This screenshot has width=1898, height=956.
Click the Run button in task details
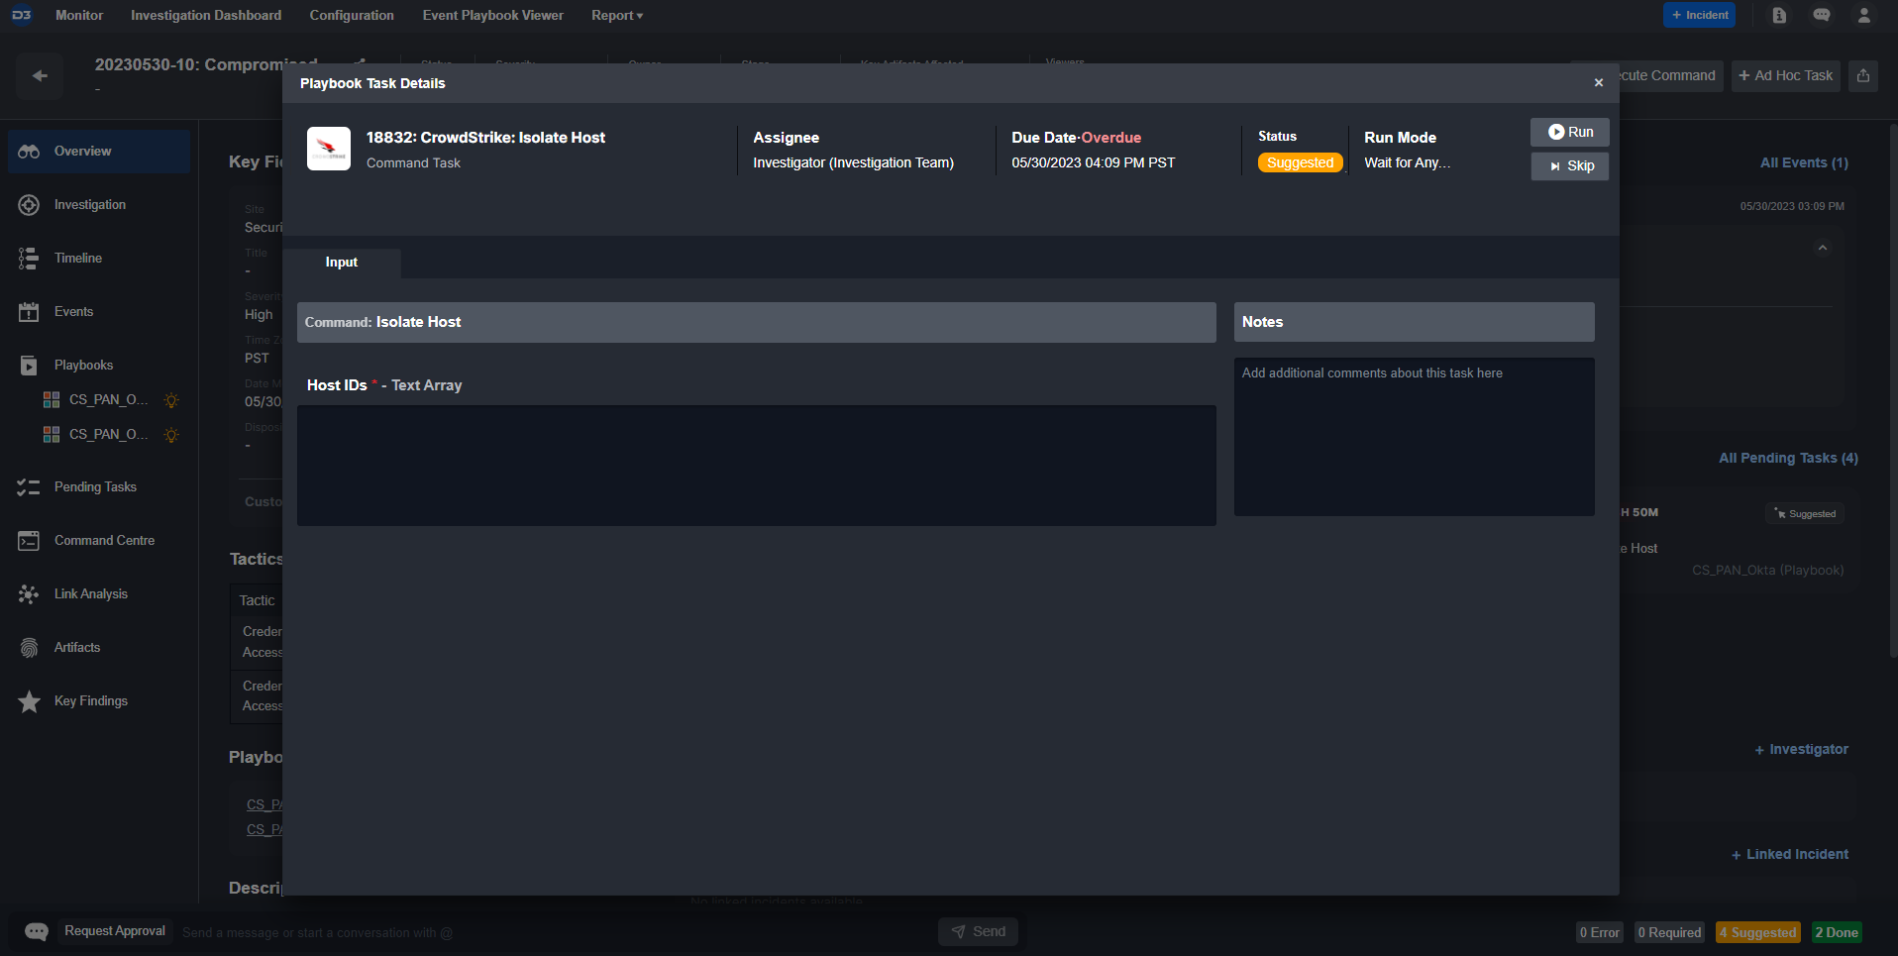[1569, 133]
